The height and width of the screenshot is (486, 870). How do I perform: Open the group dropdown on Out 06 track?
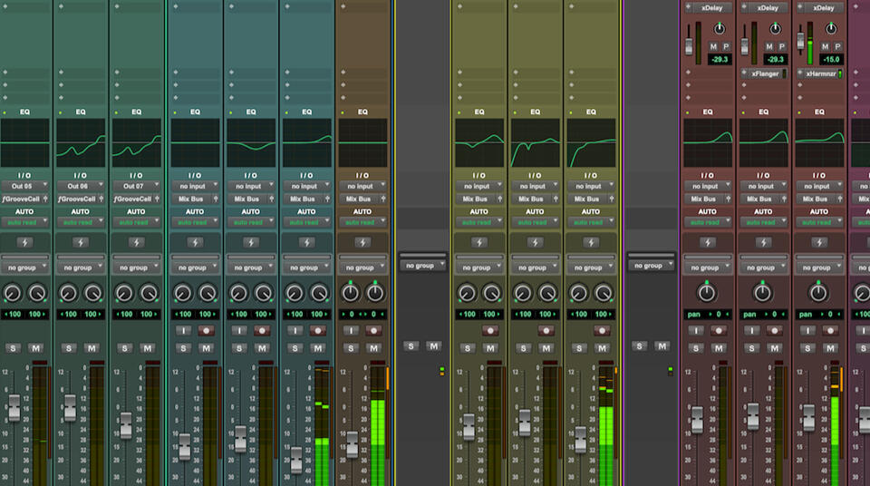pos(81,267)
